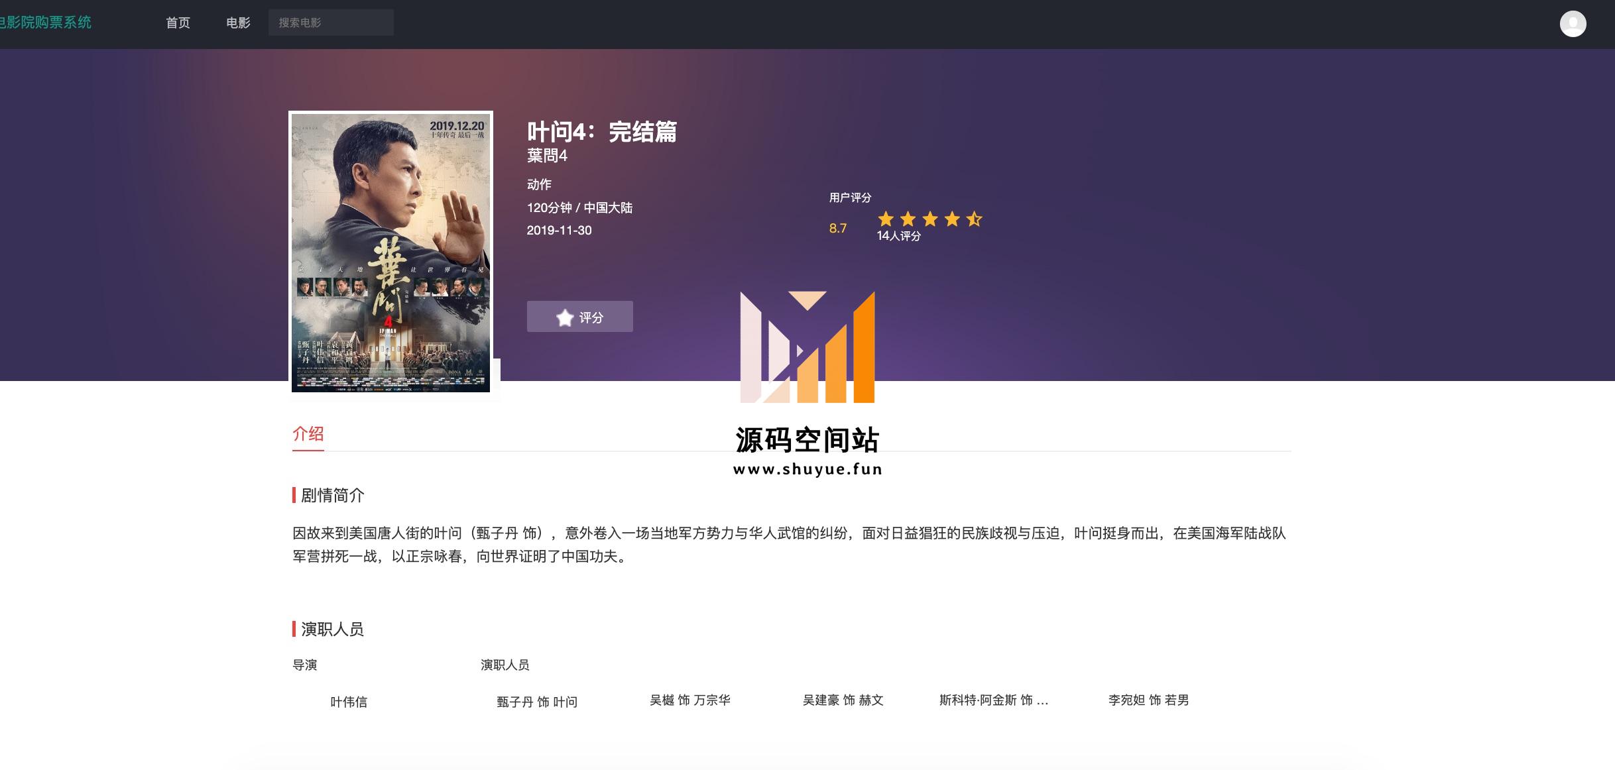Click the 14人评分 count

pyautogui.click(x=898, y=236)
